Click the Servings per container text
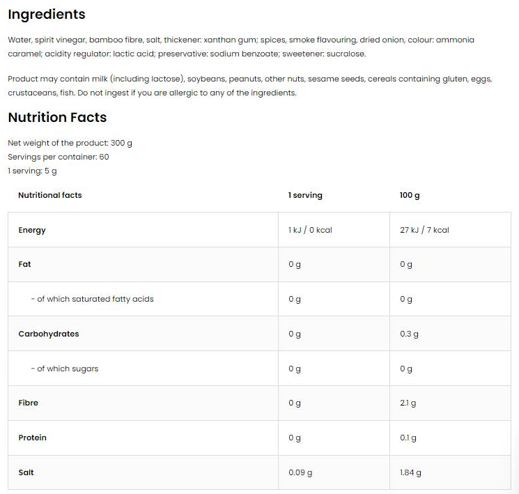Viewport: 519px width, 494px height. pos(59,157)
